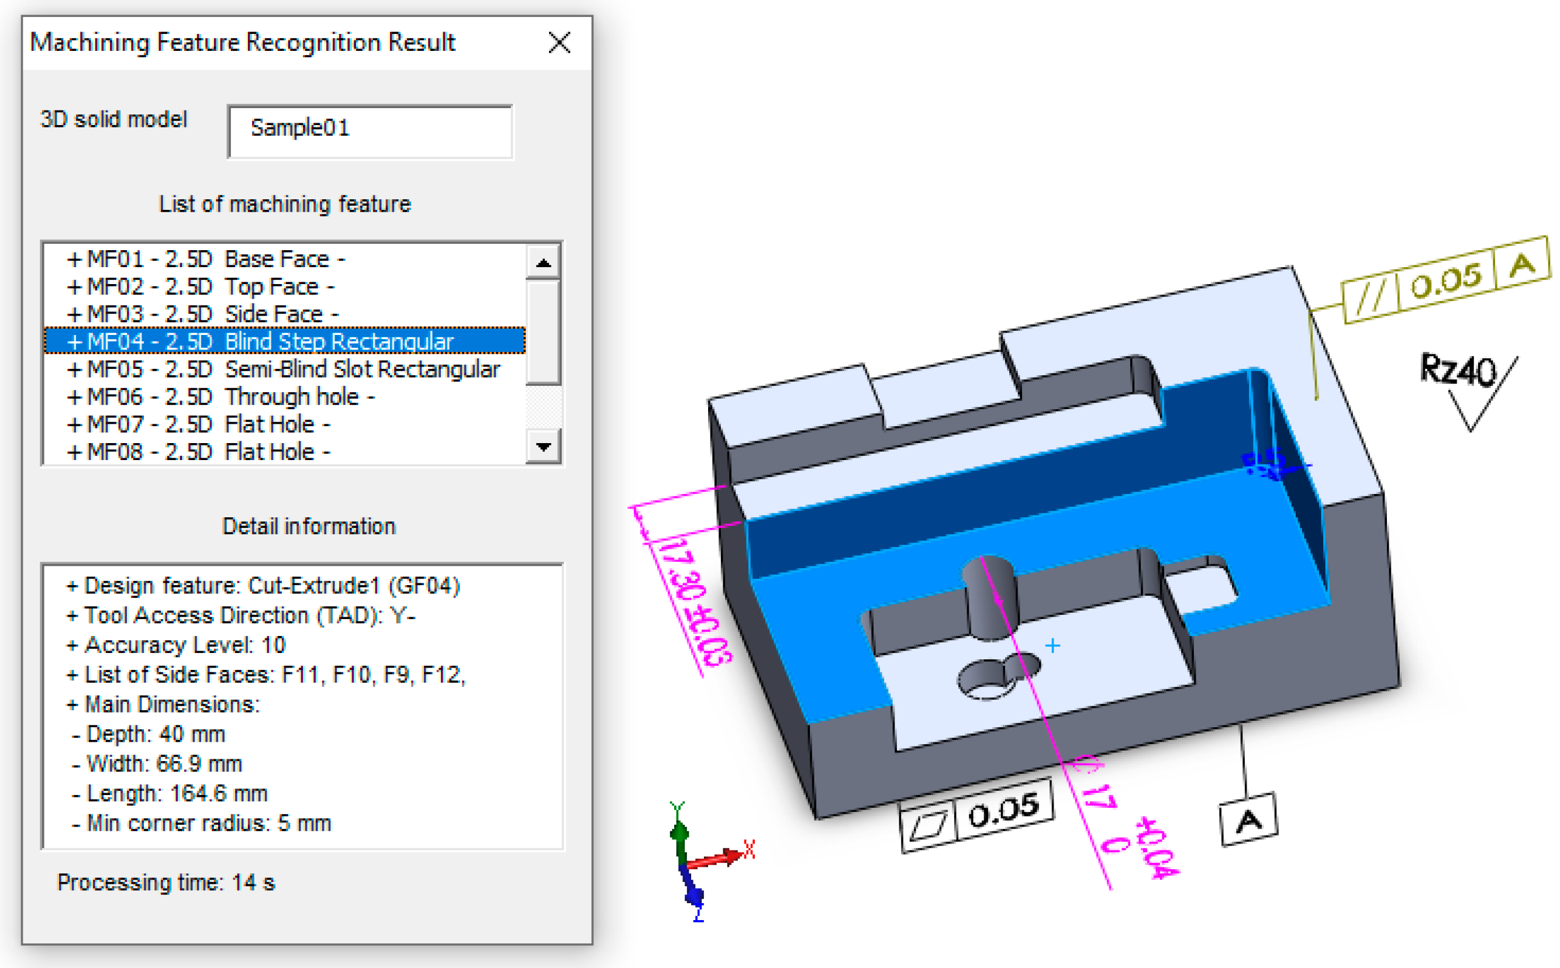Screen dimensions: 1560x968
Task: Close the Machining Feature Recognition Result dialog
Action: click(x=559, y=43)
